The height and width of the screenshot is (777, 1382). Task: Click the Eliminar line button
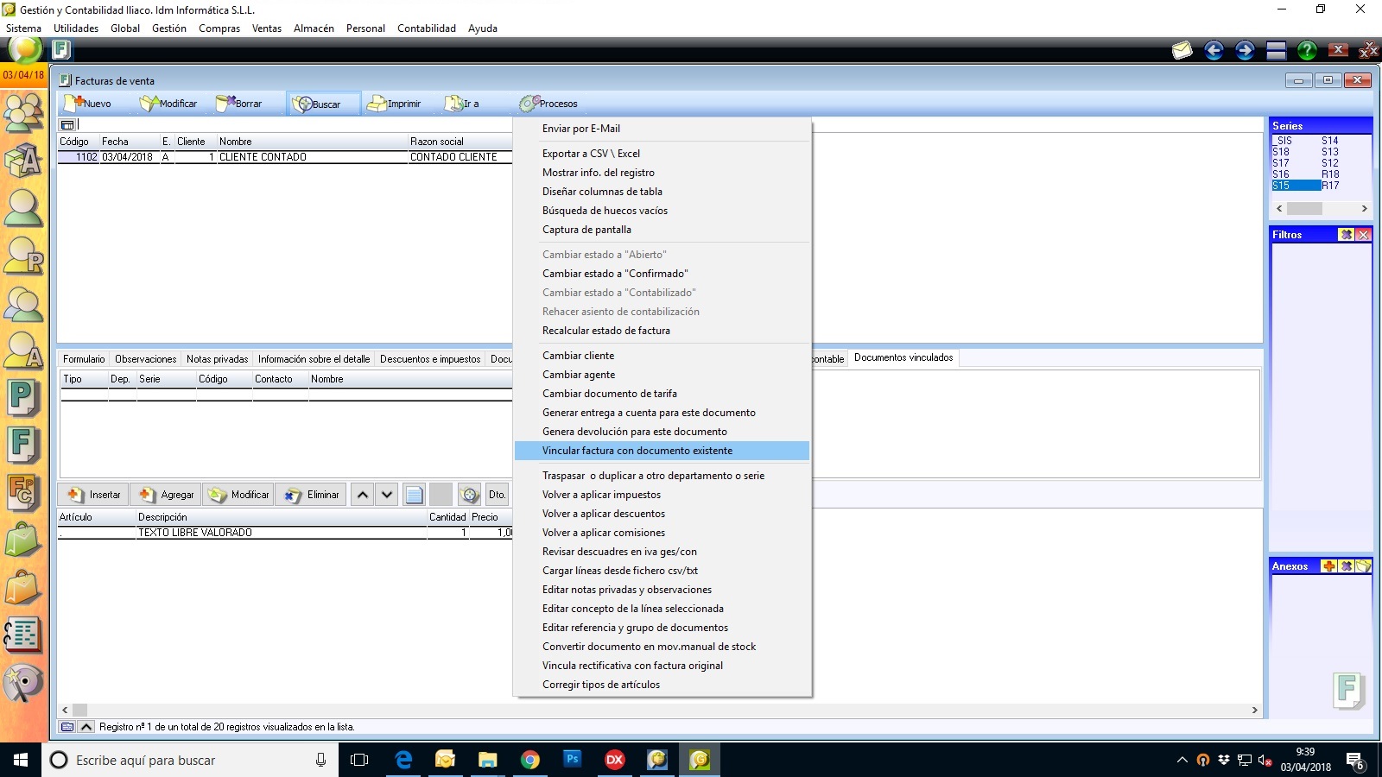pos(312,495)
